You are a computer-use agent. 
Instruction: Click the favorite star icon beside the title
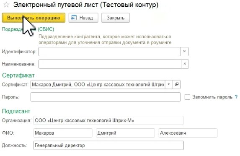pos(6,5)
